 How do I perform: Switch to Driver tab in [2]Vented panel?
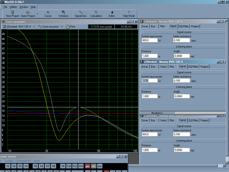tap(145, 67)
